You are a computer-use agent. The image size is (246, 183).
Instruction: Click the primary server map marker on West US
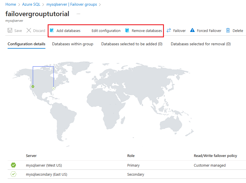click(33, 87)
